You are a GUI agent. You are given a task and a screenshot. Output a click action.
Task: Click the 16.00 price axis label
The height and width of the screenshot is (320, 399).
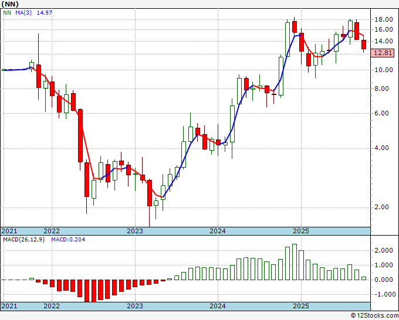(x=384, y=30)
